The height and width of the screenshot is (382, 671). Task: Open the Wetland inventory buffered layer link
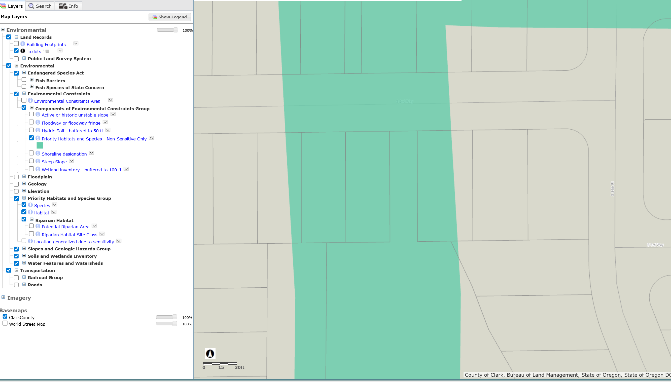pos(81,170)
